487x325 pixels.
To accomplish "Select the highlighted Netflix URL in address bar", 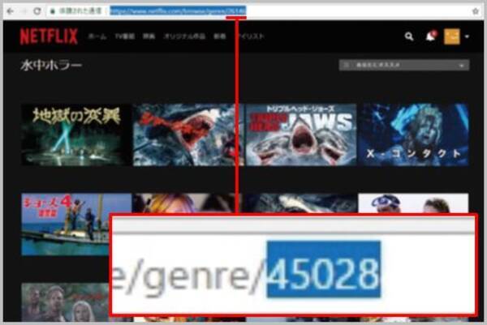I will (178, 11).
